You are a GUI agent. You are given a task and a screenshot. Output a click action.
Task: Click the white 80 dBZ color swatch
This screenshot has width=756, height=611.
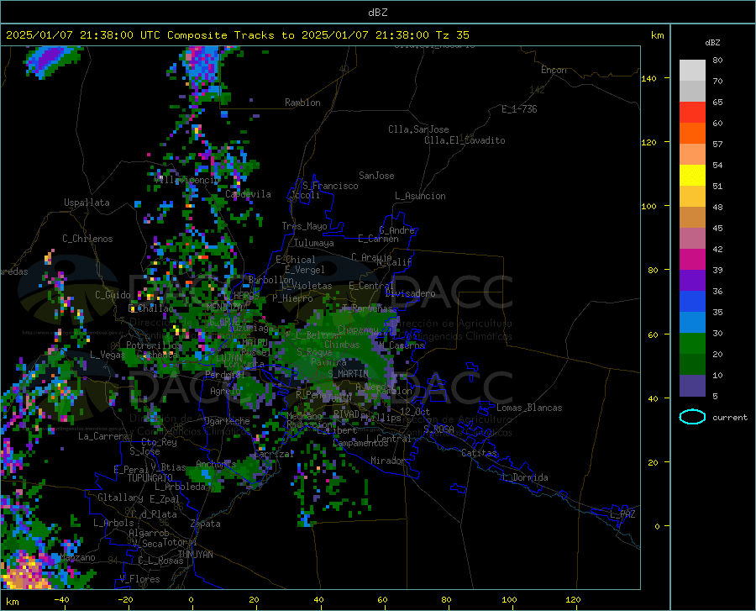click(692, 71)
